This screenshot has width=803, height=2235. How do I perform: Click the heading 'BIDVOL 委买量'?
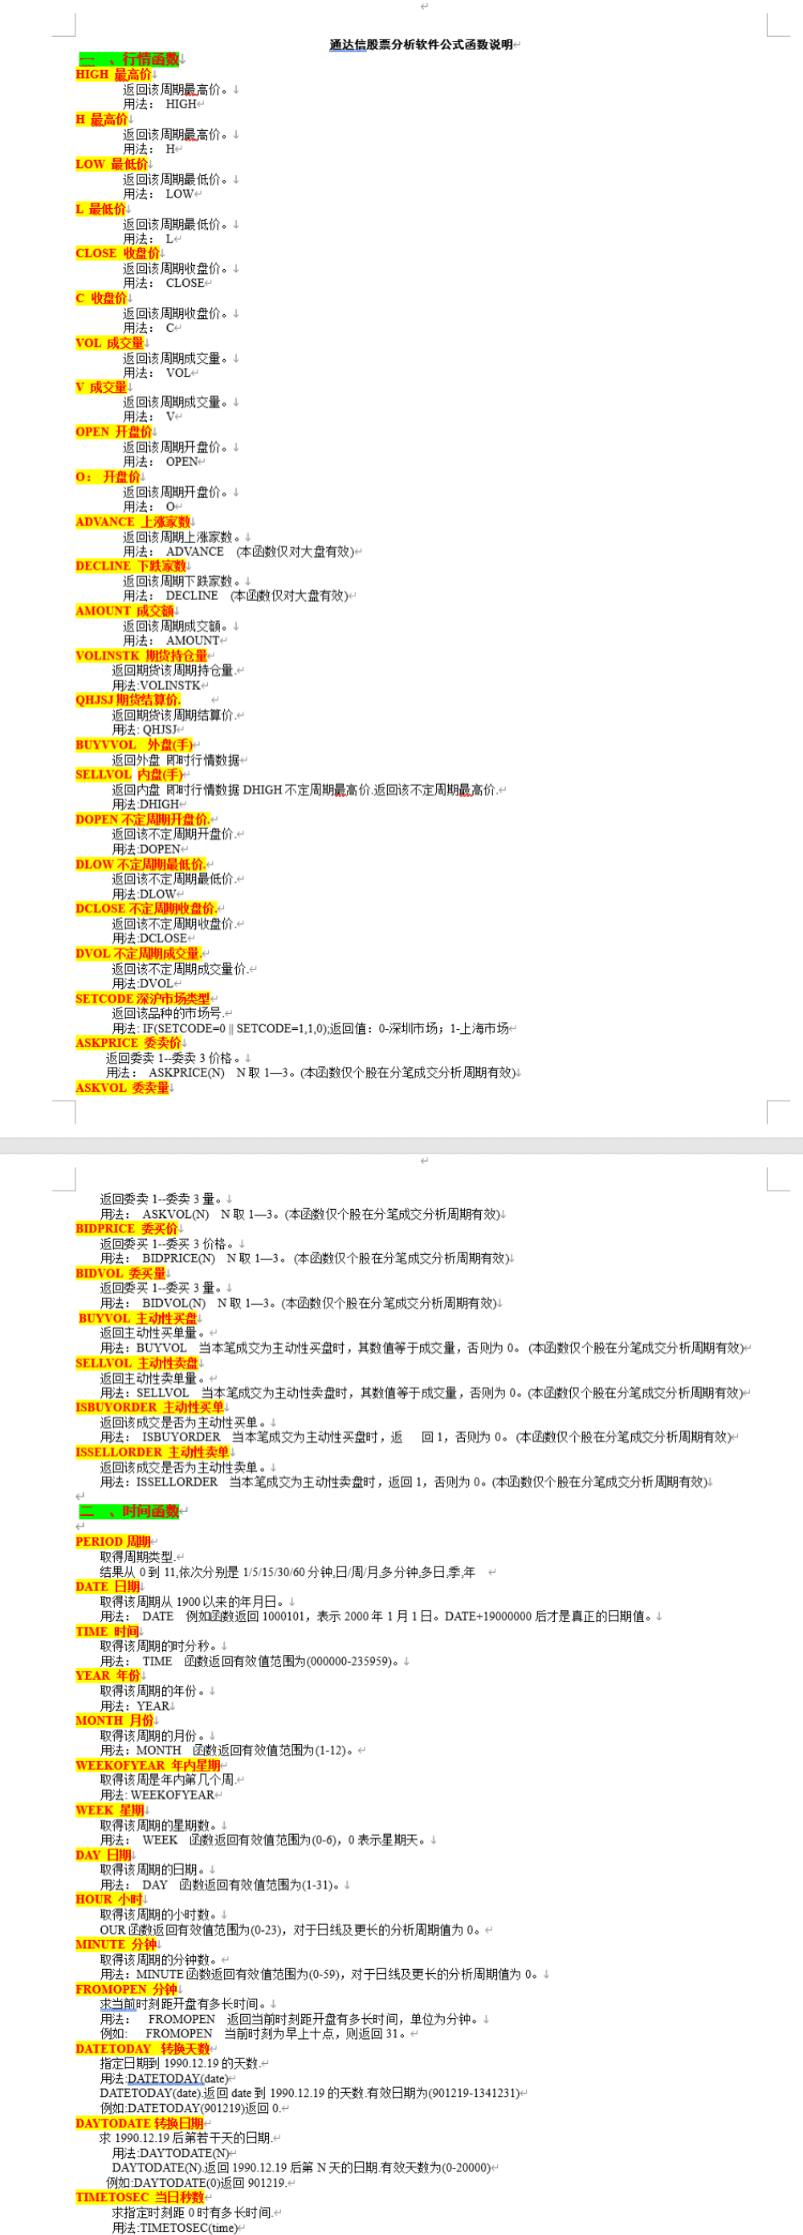120,1273
